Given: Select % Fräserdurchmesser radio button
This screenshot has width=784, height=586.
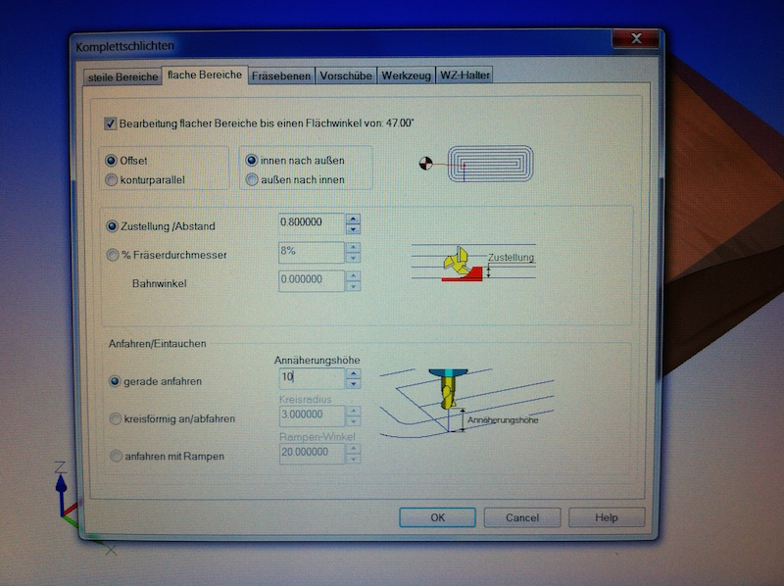Looking at the screenshot, I should [113, 255].
